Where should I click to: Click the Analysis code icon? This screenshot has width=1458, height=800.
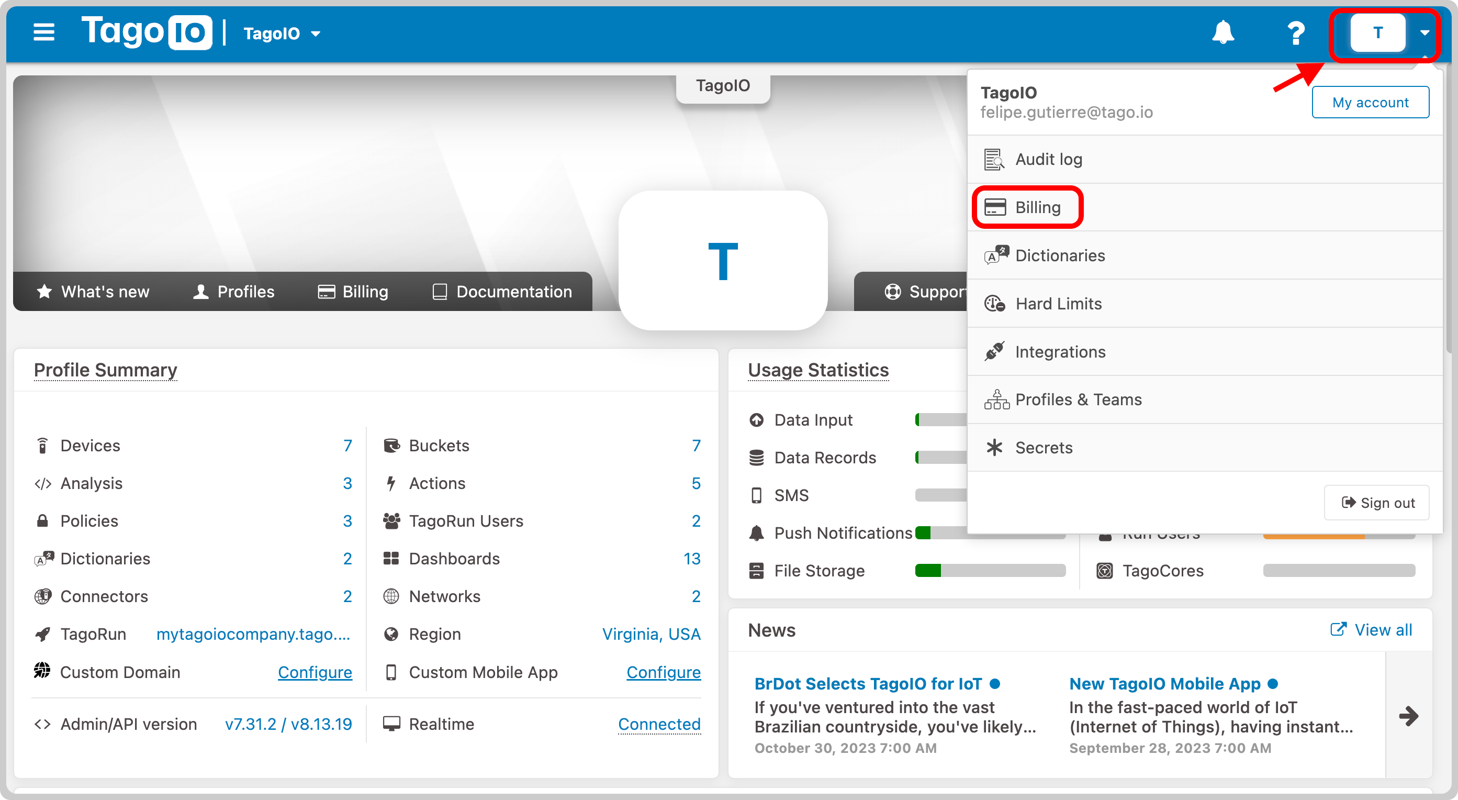43,484
